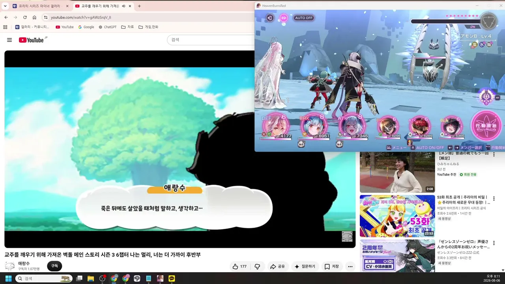Image resolution: width=505 pixels, height=284 pixels.
Task: Start the turn with 行動開始 button
Action: pos(486,126)
